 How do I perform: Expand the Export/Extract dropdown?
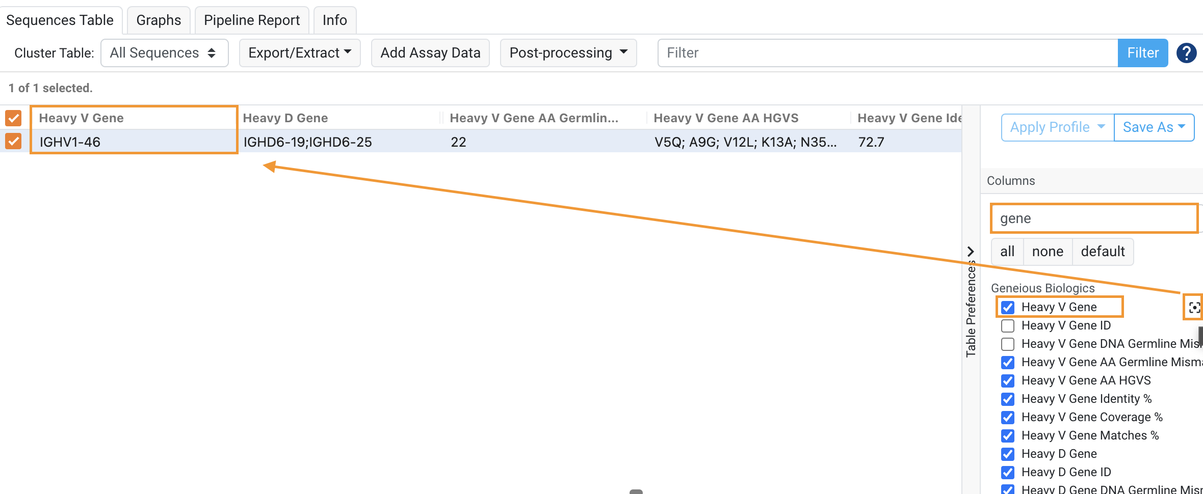tap(299, 52)
